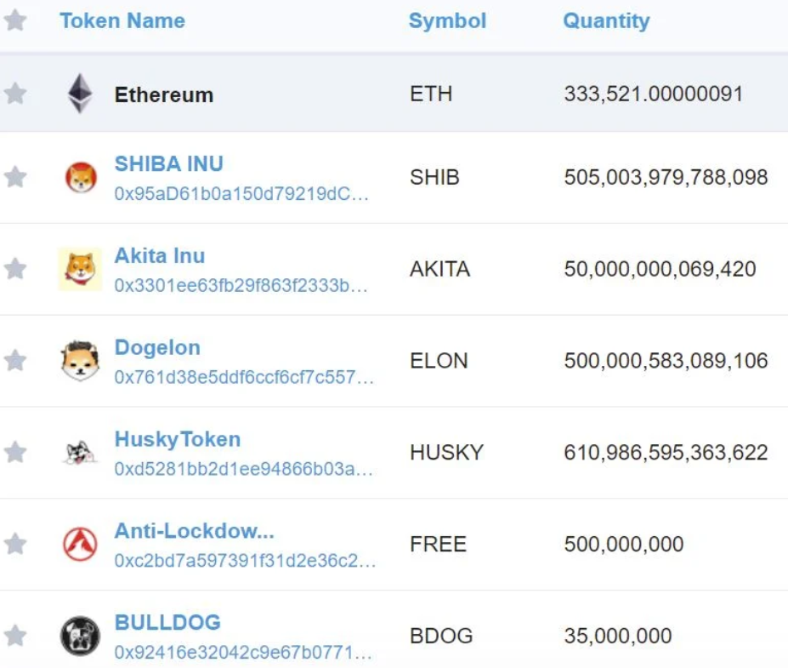Sort by the Symbol column header
This screenshot has width=788, height=668.
point(447,21)
